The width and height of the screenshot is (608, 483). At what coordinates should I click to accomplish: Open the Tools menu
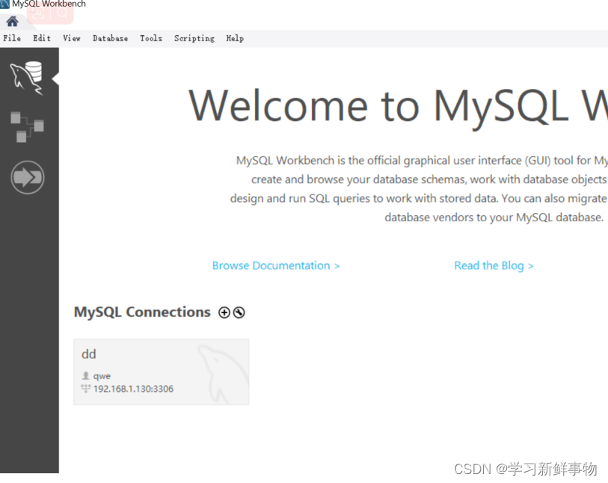coord(151,38)
